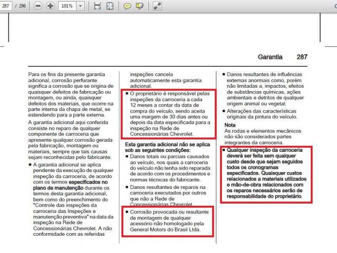Click bullet 'Corrosão provocada ou resultante de montagem'
Viewport: 337px width, 253px height.
pos(167,221)
